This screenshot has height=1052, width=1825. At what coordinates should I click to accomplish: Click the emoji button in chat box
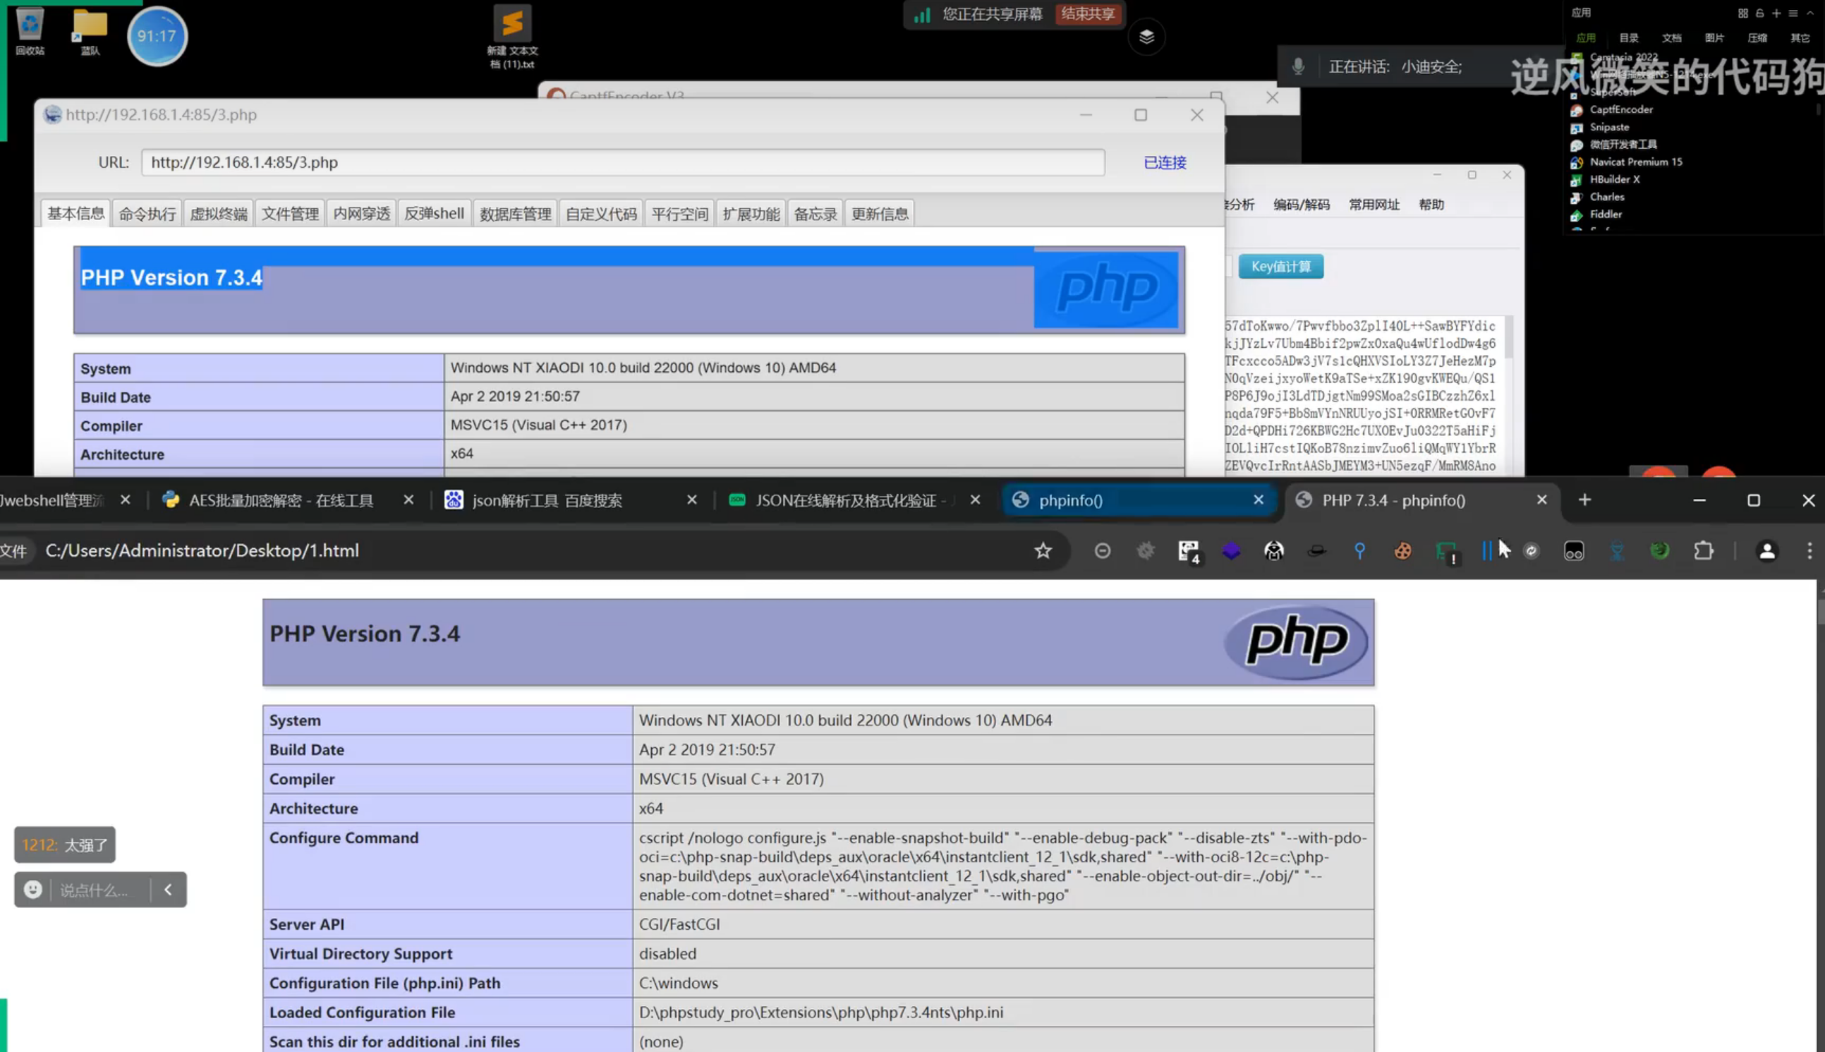point(32,890)
